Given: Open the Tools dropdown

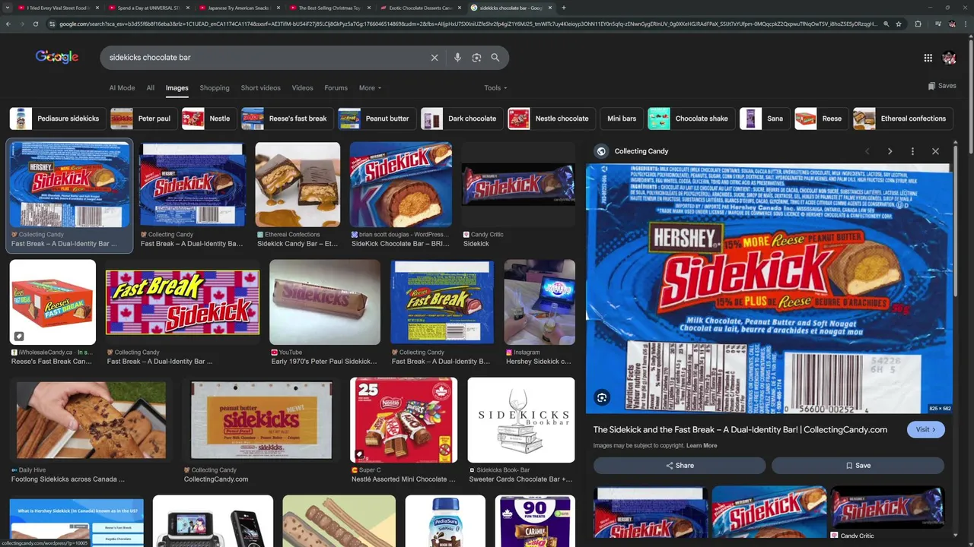Looking at the screenshot, I should point(495,88).
